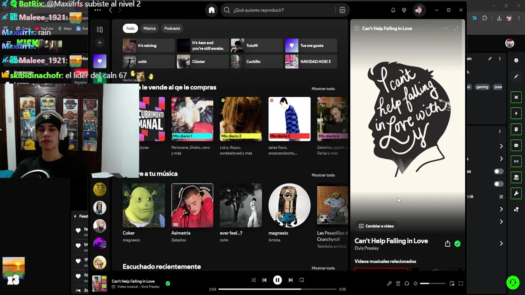Open the stream info three-dot menu

500,59
